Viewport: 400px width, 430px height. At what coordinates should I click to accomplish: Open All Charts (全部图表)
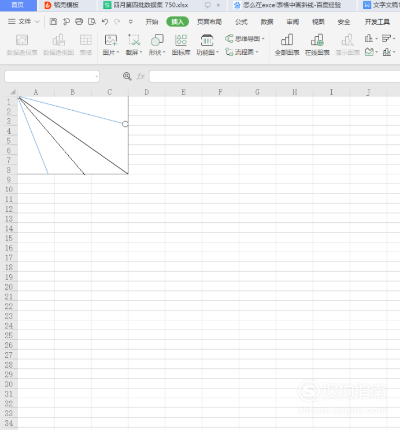[x=287, y=45]
